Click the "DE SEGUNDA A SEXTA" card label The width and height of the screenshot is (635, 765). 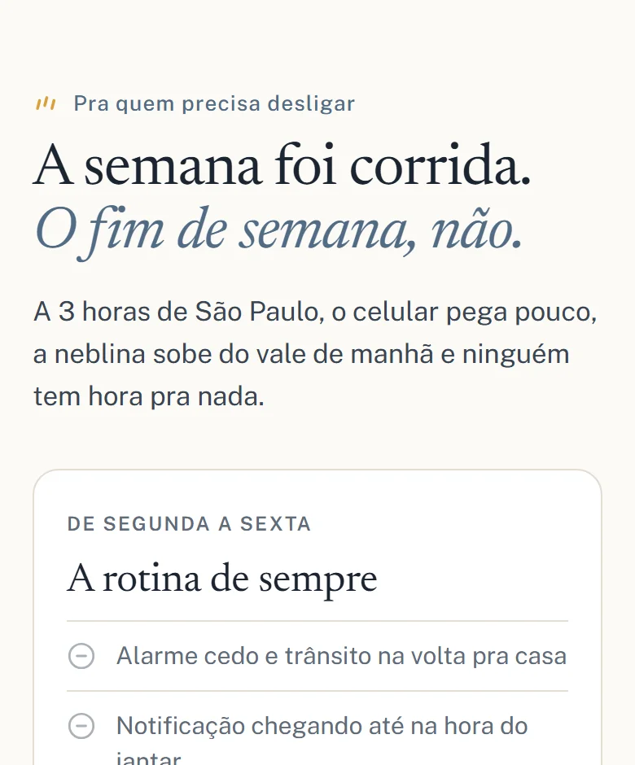tap(189, 524)
